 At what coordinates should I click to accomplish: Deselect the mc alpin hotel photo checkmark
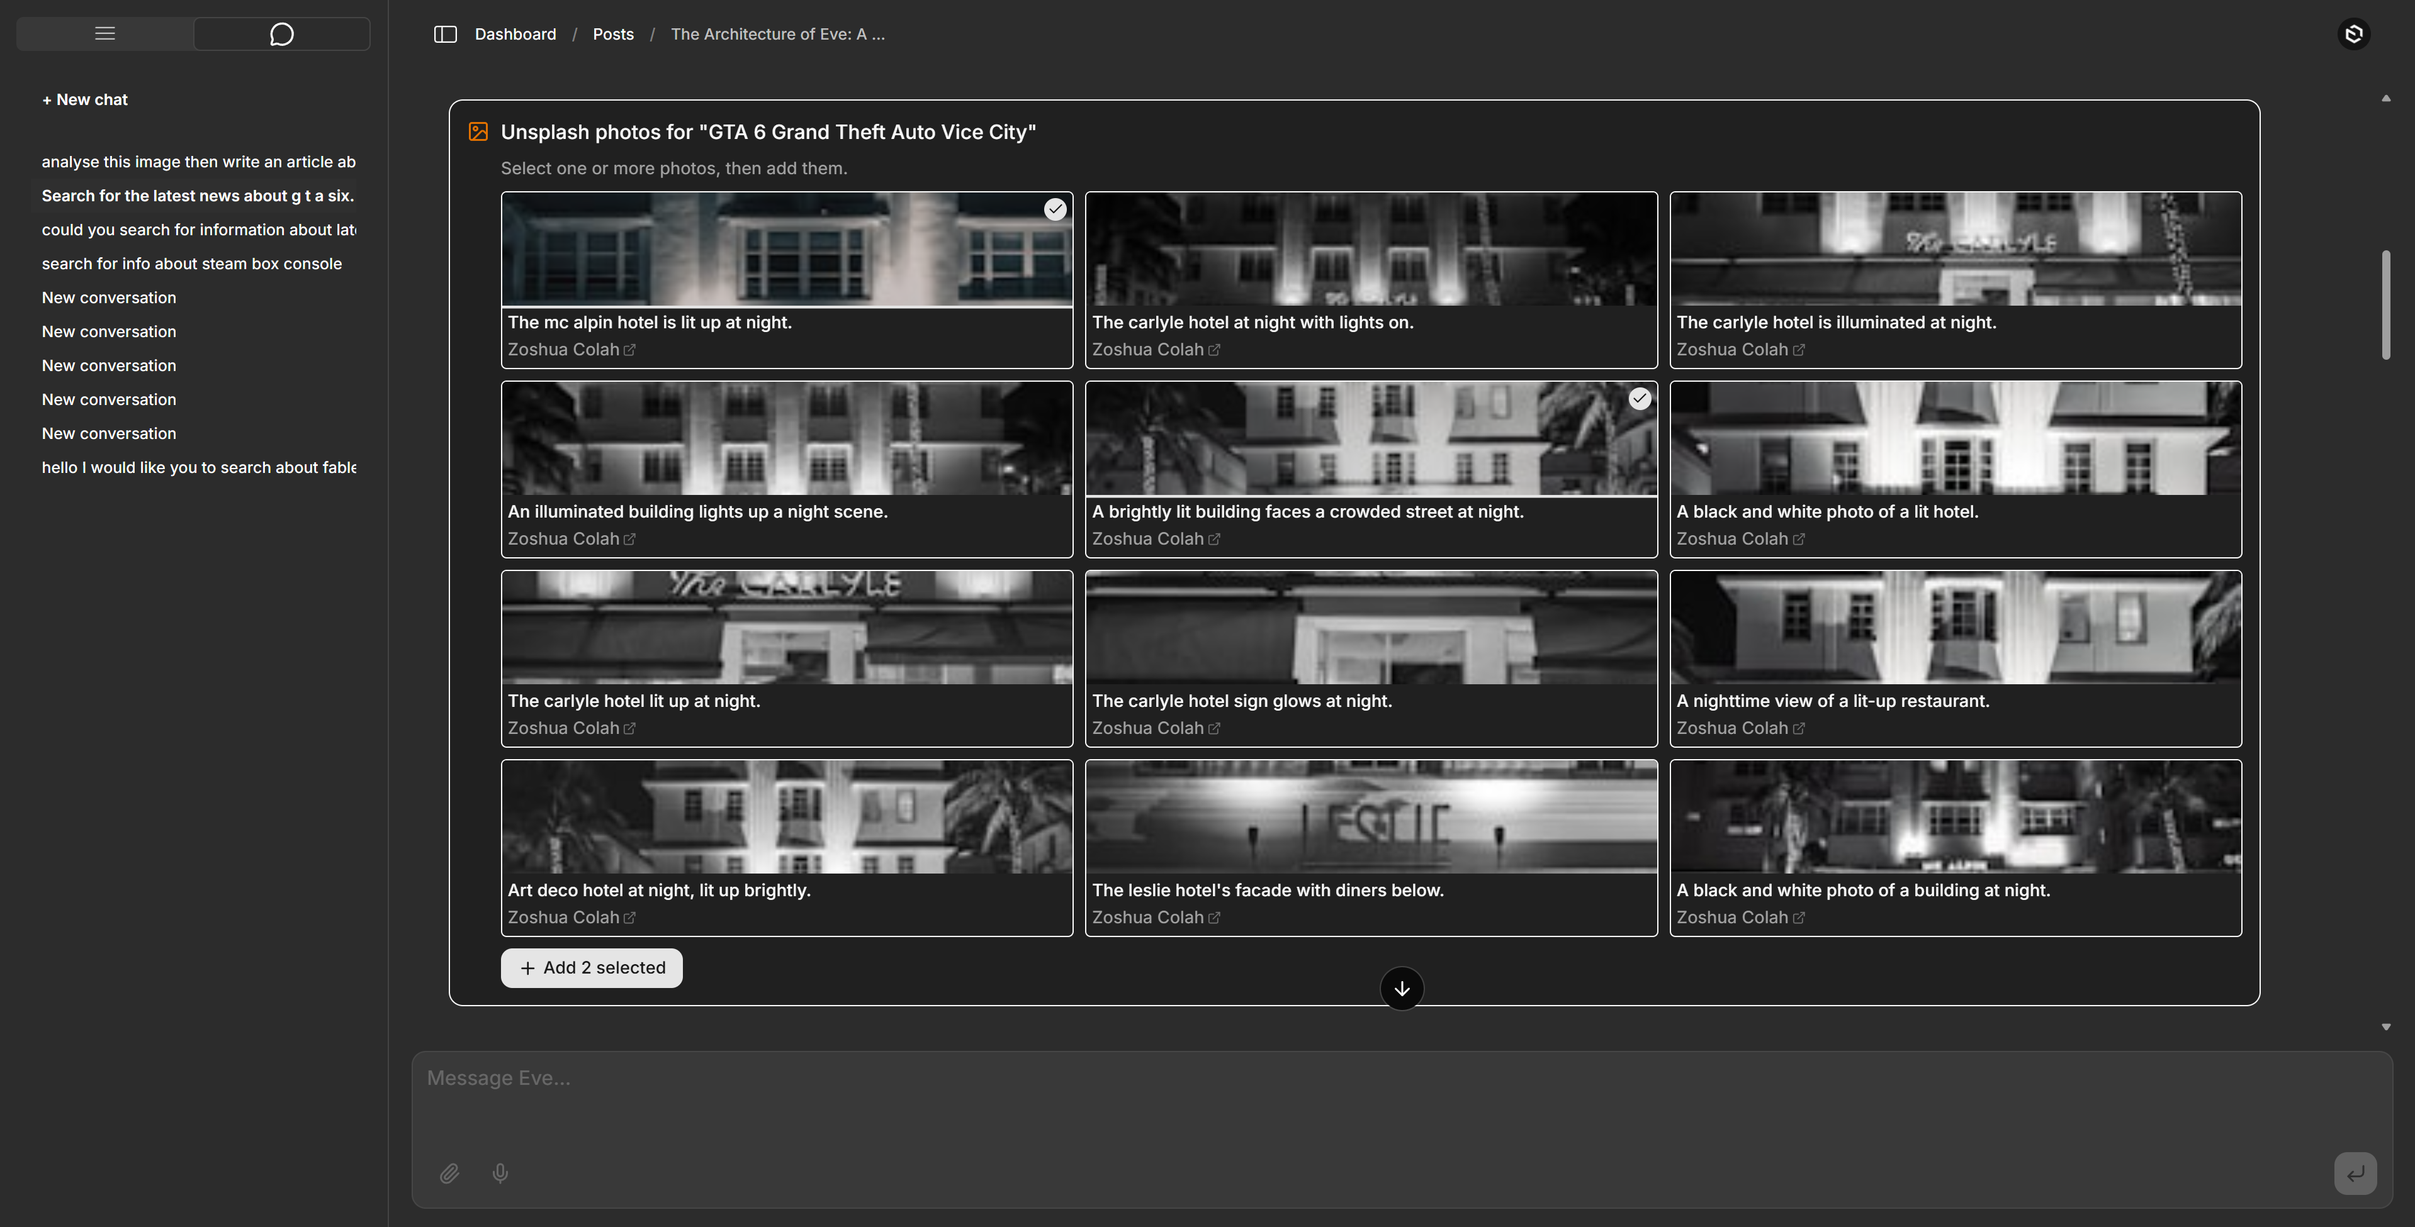coord(1055,209)
